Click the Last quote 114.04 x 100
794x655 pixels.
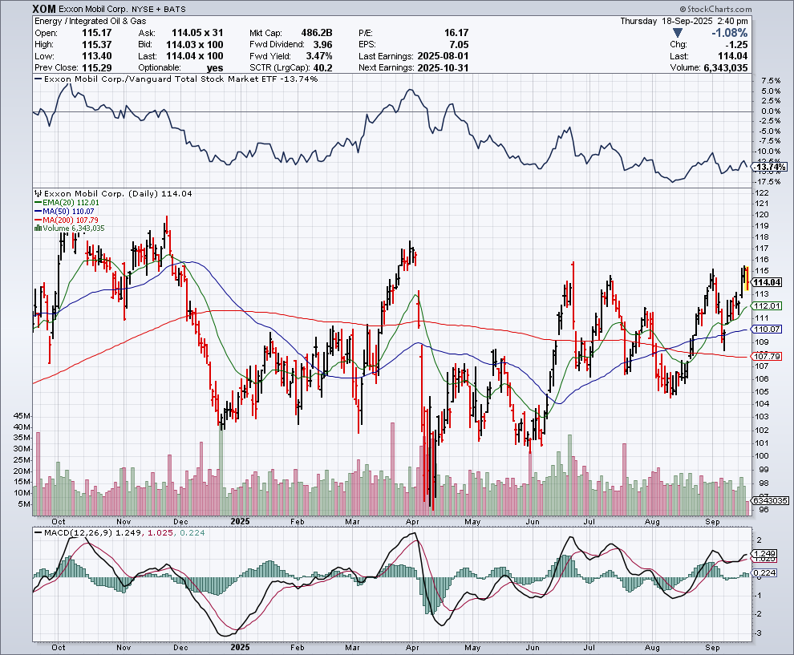[194, 56]
